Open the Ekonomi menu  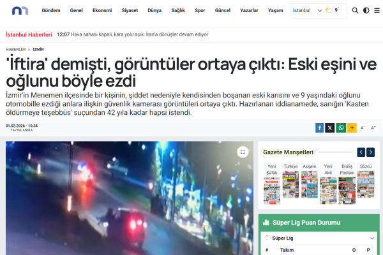[x=102, y=10]
